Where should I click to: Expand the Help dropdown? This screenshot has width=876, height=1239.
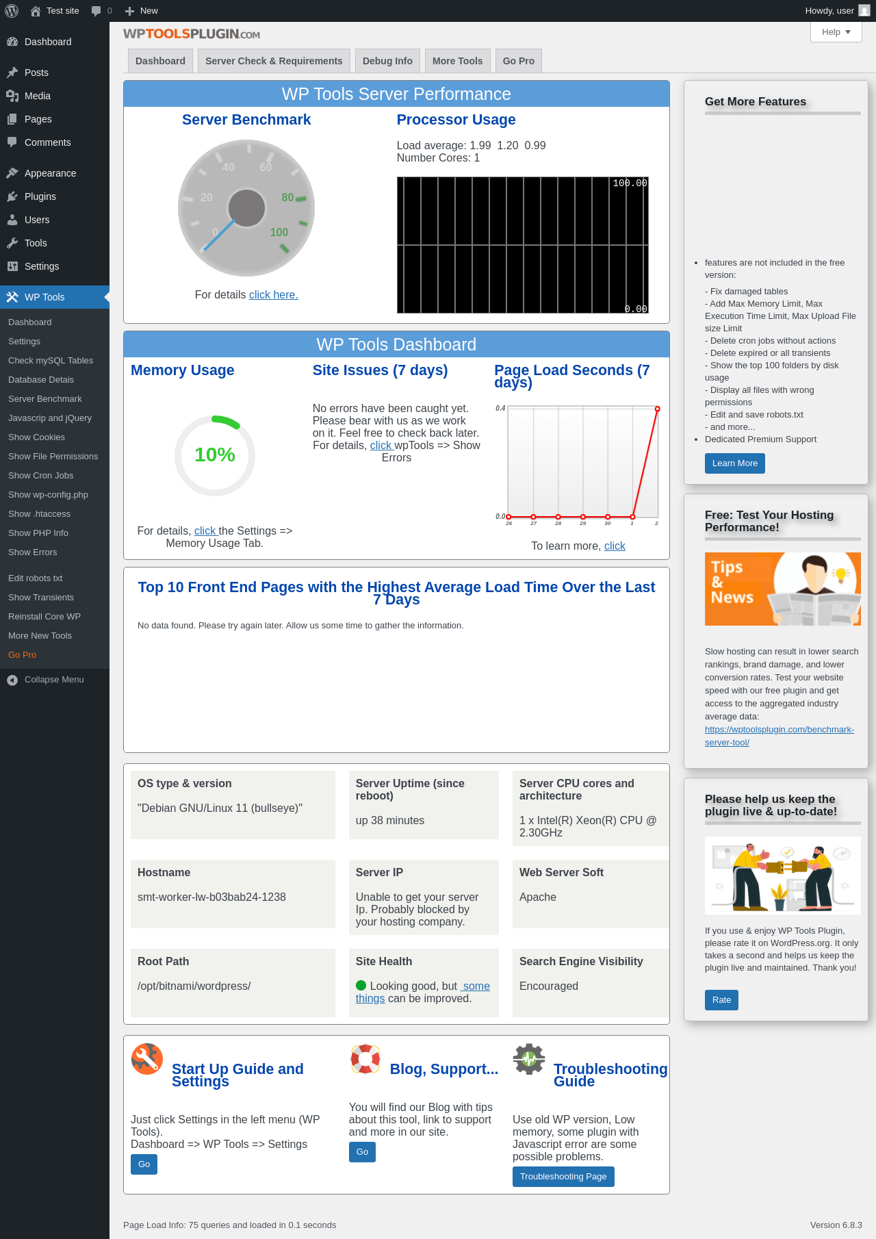pos(836,32)
